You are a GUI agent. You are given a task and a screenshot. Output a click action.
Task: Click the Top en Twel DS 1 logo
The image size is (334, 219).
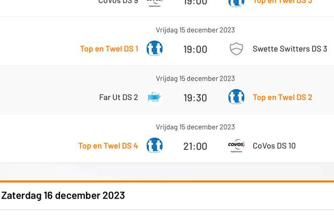click(x=154, y=48)
